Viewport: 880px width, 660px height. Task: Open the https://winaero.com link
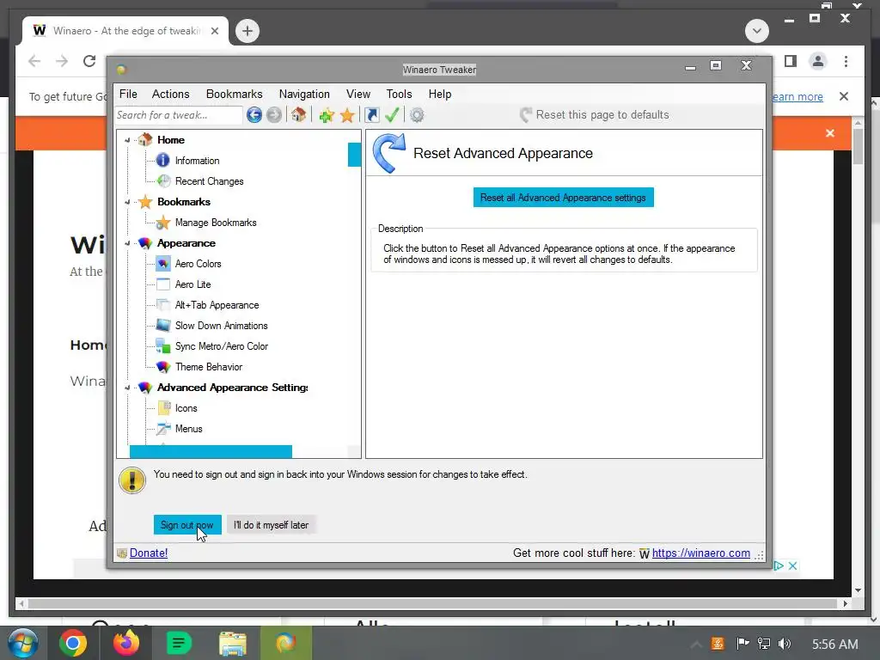pos(701,553)
